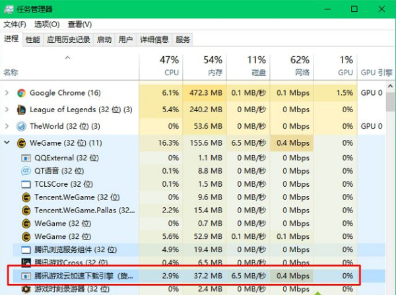Sort by the 11% 磁盘 column header

point(248,66)
